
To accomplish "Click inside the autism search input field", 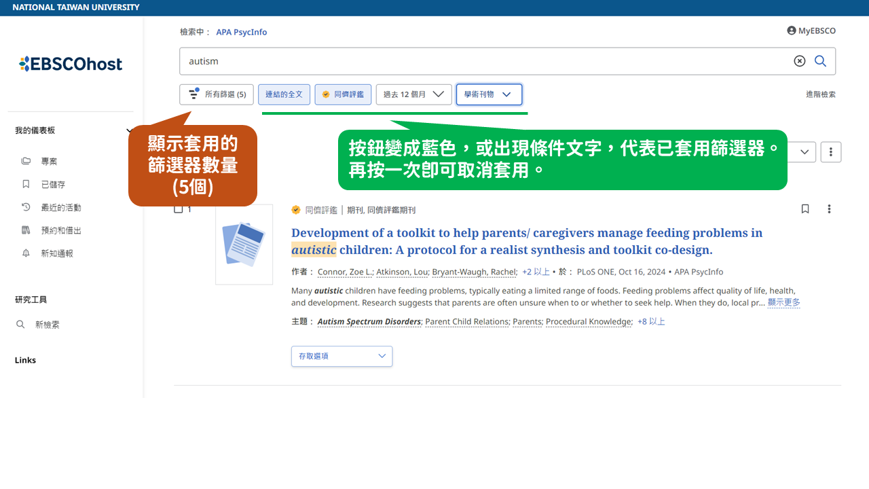I will coord(475,61).
